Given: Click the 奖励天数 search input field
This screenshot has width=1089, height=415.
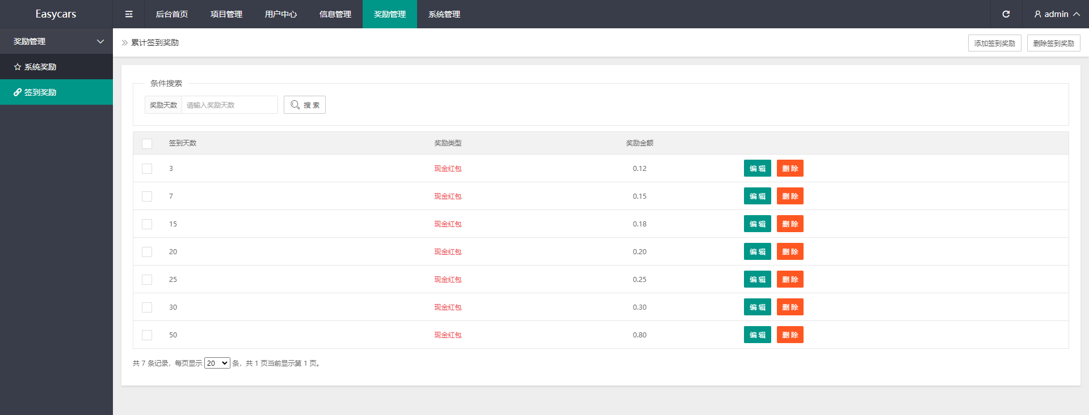Looking at the screenshot, I should [x=229, y=105].
